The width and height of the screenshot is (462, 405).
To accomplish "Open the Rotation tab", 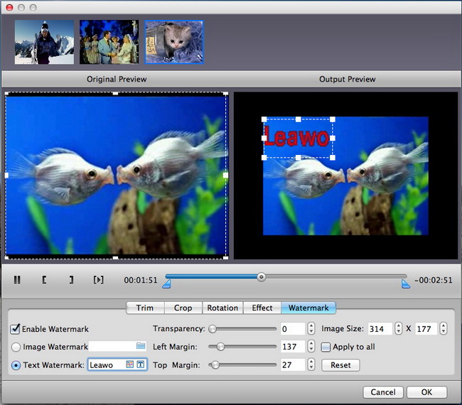I will (222, 308).
